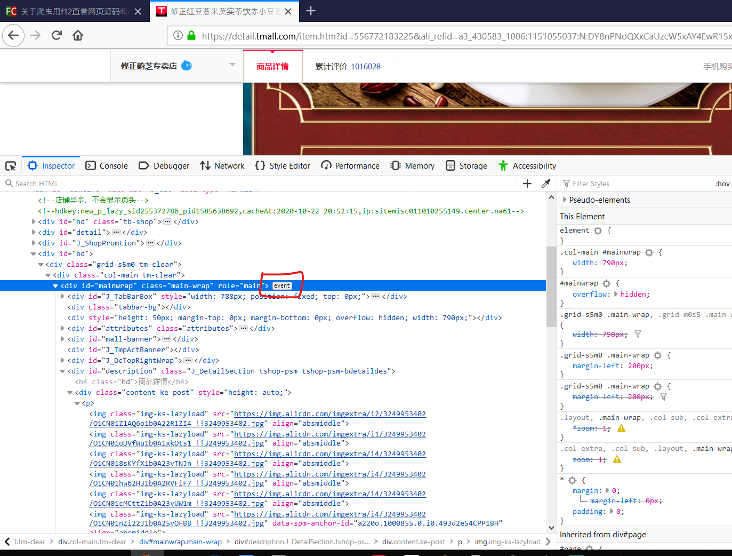
Task: Select the 累计评价 1016028 tab
Action: coord(348,66)
